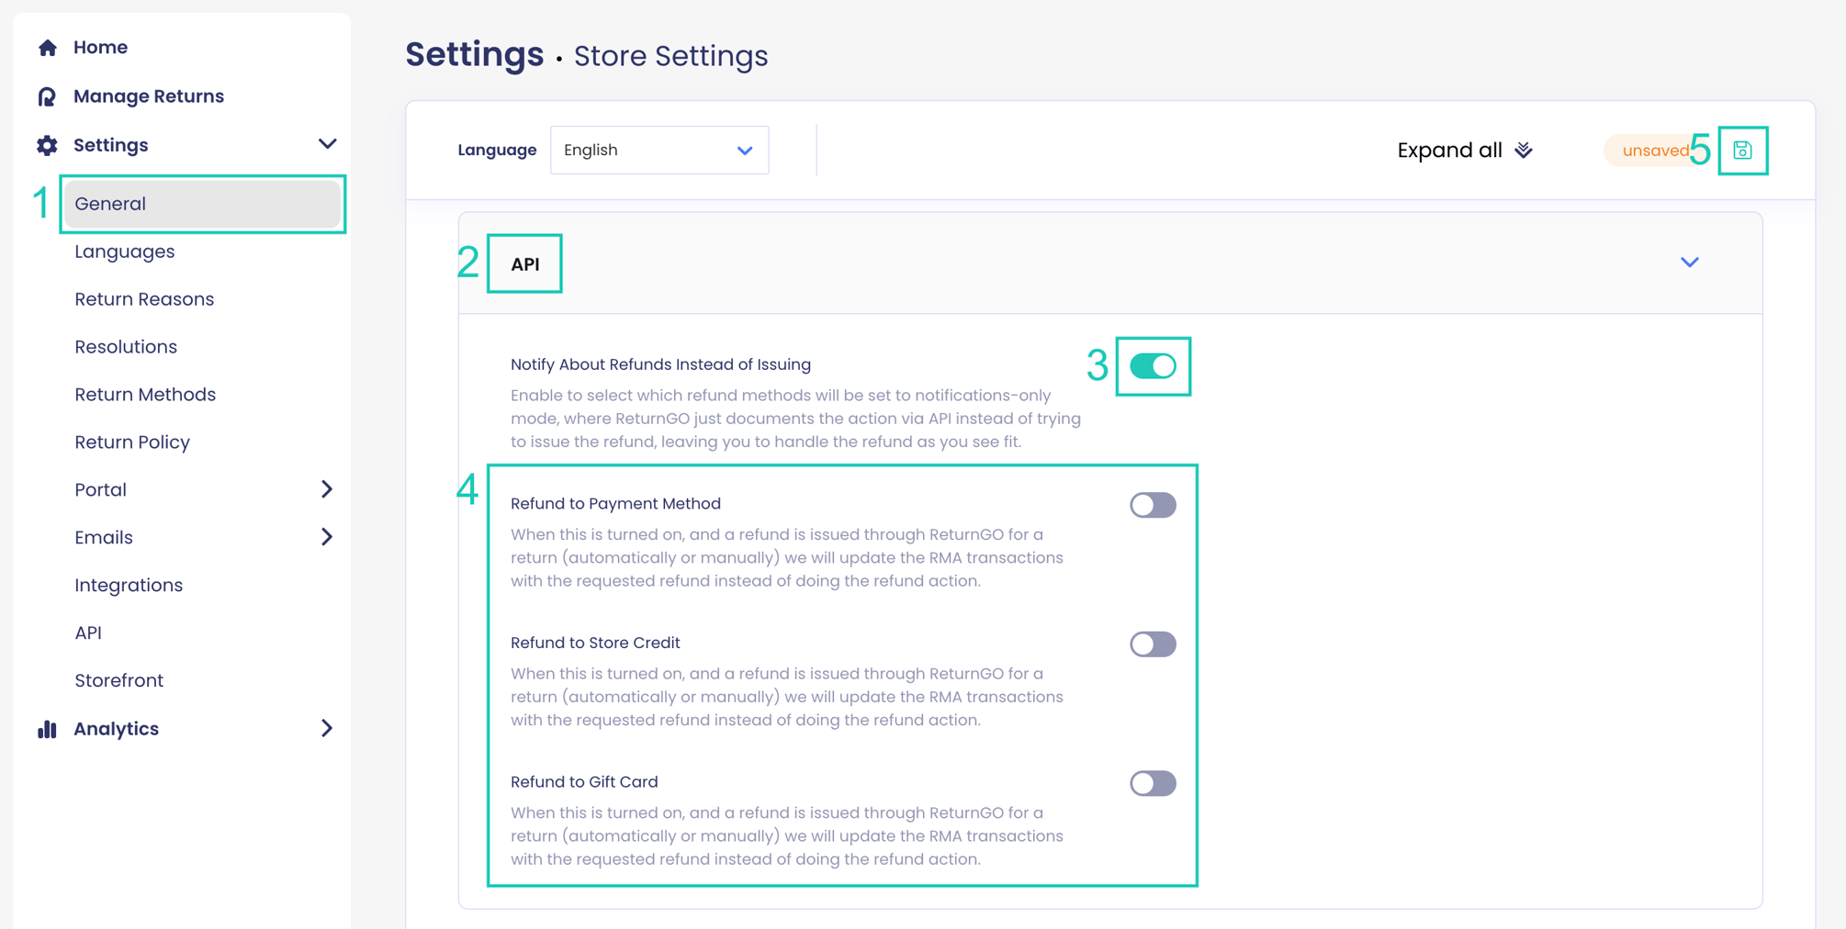Disable Notify About Refunds Instead of Issuing
This screenshot has width=1846, height=929.
(x=1153, y=366)
